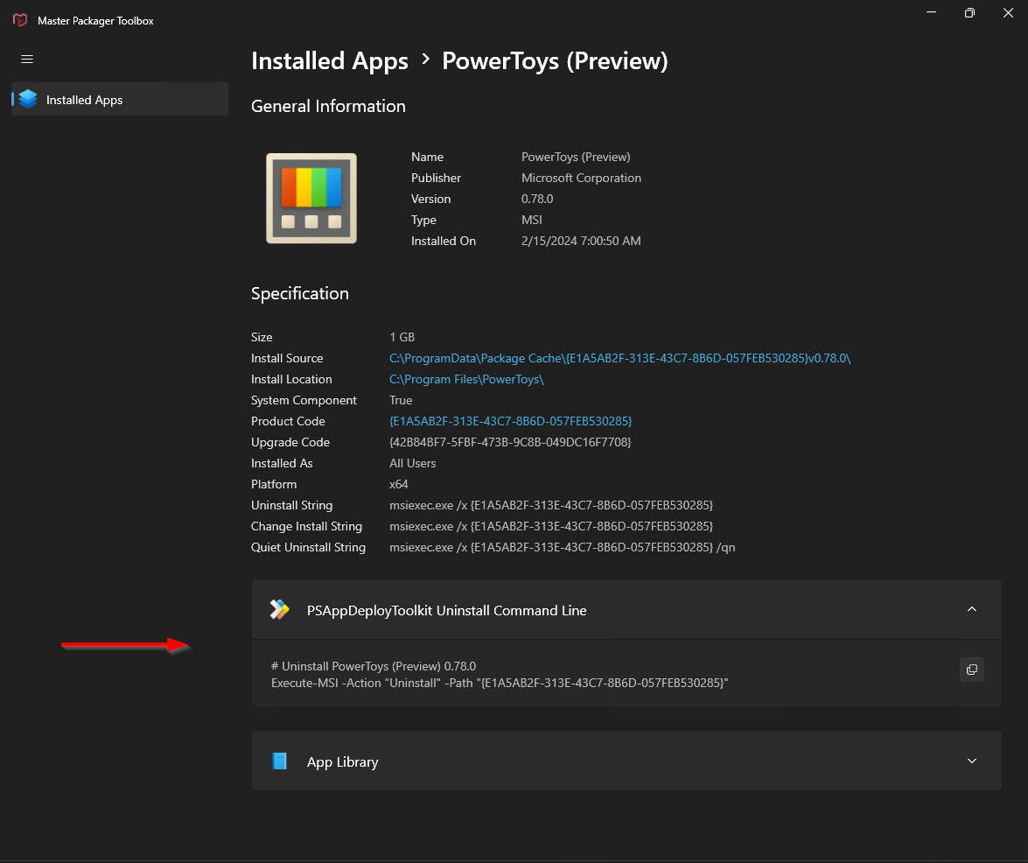Screen dimensions: 1028x863
Task: Click the PowerToys (Preview) breadcrumb title
Action: coord(555,61)
